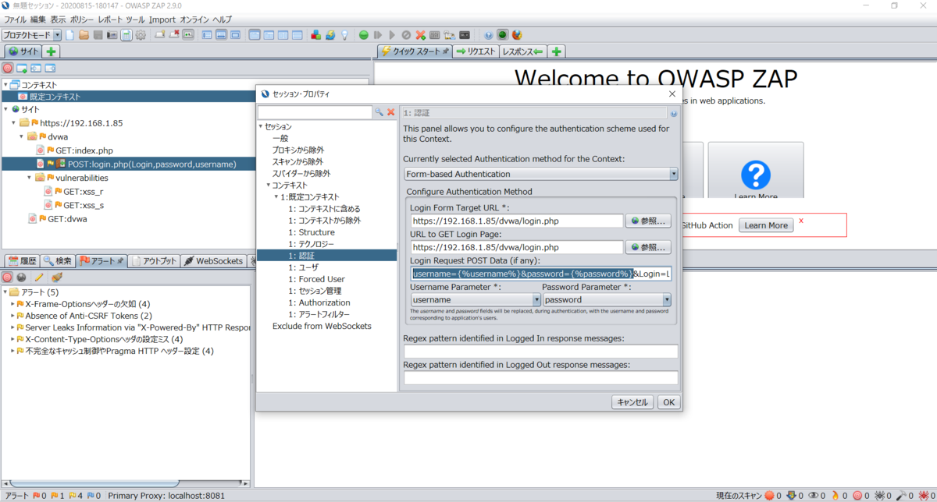This screenshot has width=937, height=502.
Task: Open the Options gear icon in toolbar
Action: point(141,35)
